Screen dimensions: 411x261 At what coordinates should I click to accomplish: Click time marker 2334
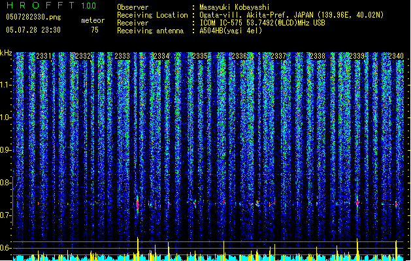[x=161, y=55]
